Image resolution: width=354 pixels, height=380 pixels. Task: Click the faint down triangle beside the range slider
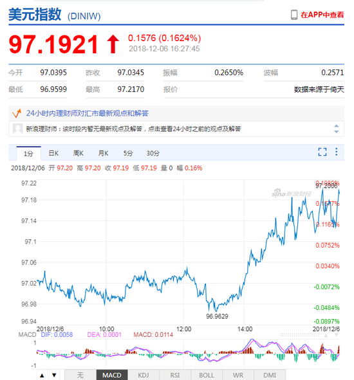[336, 335]
